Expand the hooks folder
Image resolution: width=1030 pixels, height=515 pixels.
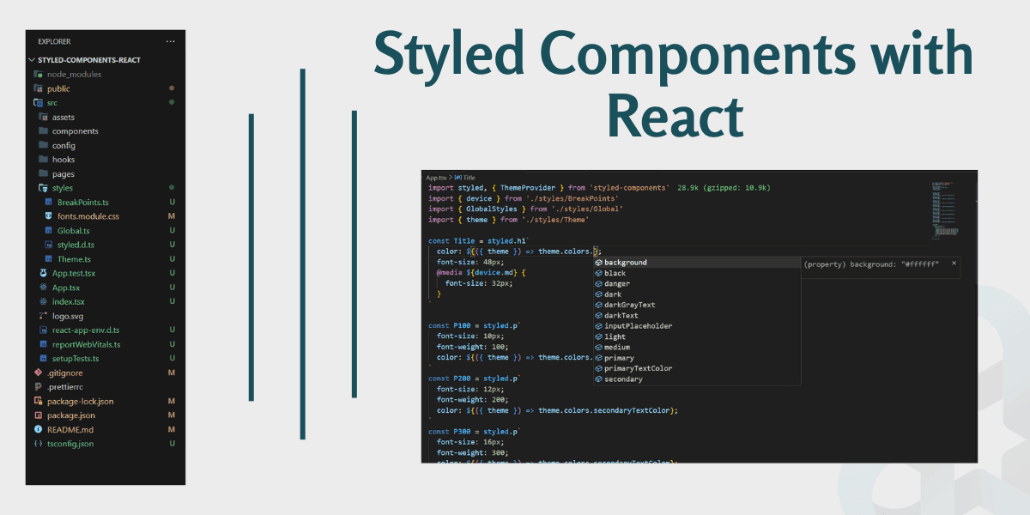pyautogui.click(x=64, y=159)
